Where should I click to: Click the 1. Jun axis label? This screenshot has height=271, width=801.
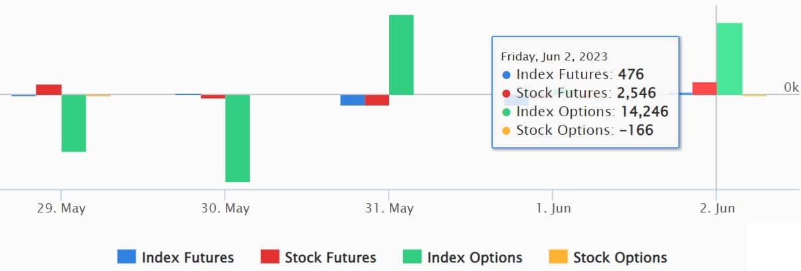tap(553, 209)
